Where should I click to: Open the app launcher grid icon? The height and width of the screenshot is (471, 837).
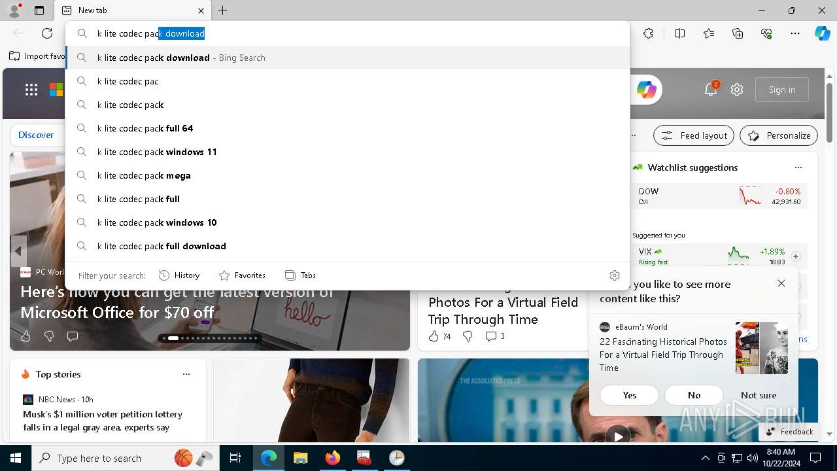(x=31, y=90)
